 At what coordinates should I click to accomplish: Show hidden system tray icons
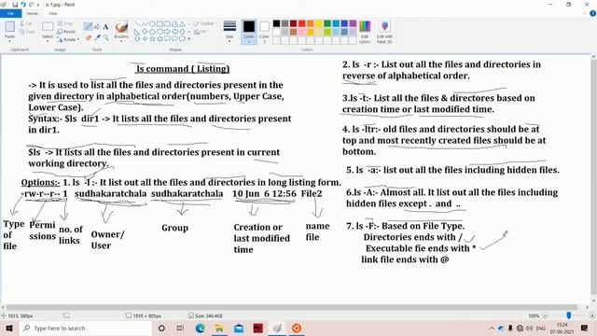(492, 328)
